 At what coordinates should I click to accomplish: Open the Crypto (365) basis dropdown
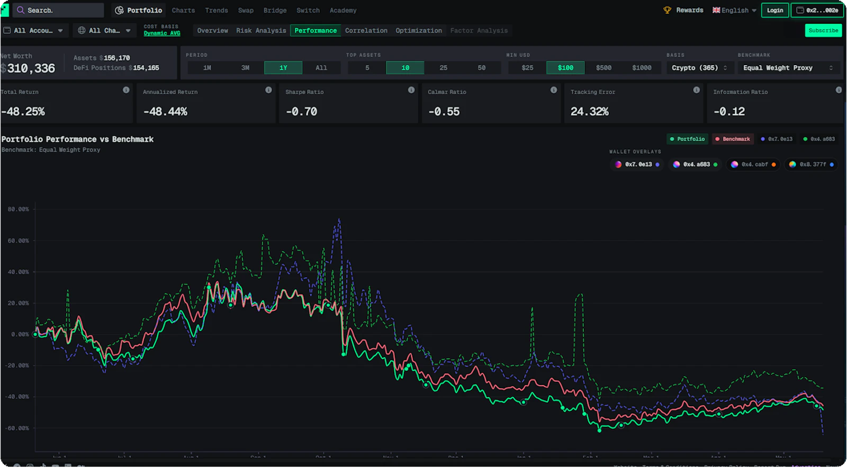coord(700,68)
